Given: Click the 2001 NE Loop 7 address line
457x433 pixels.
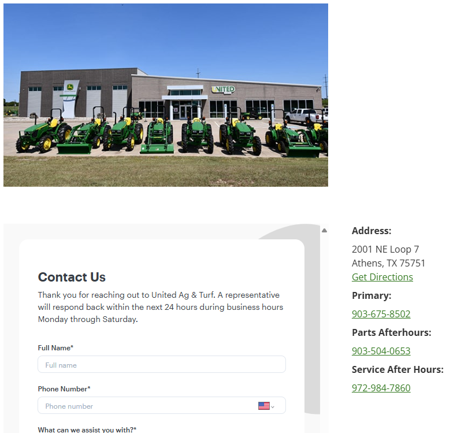Looking at the screenshot, I should click(385, 249).
